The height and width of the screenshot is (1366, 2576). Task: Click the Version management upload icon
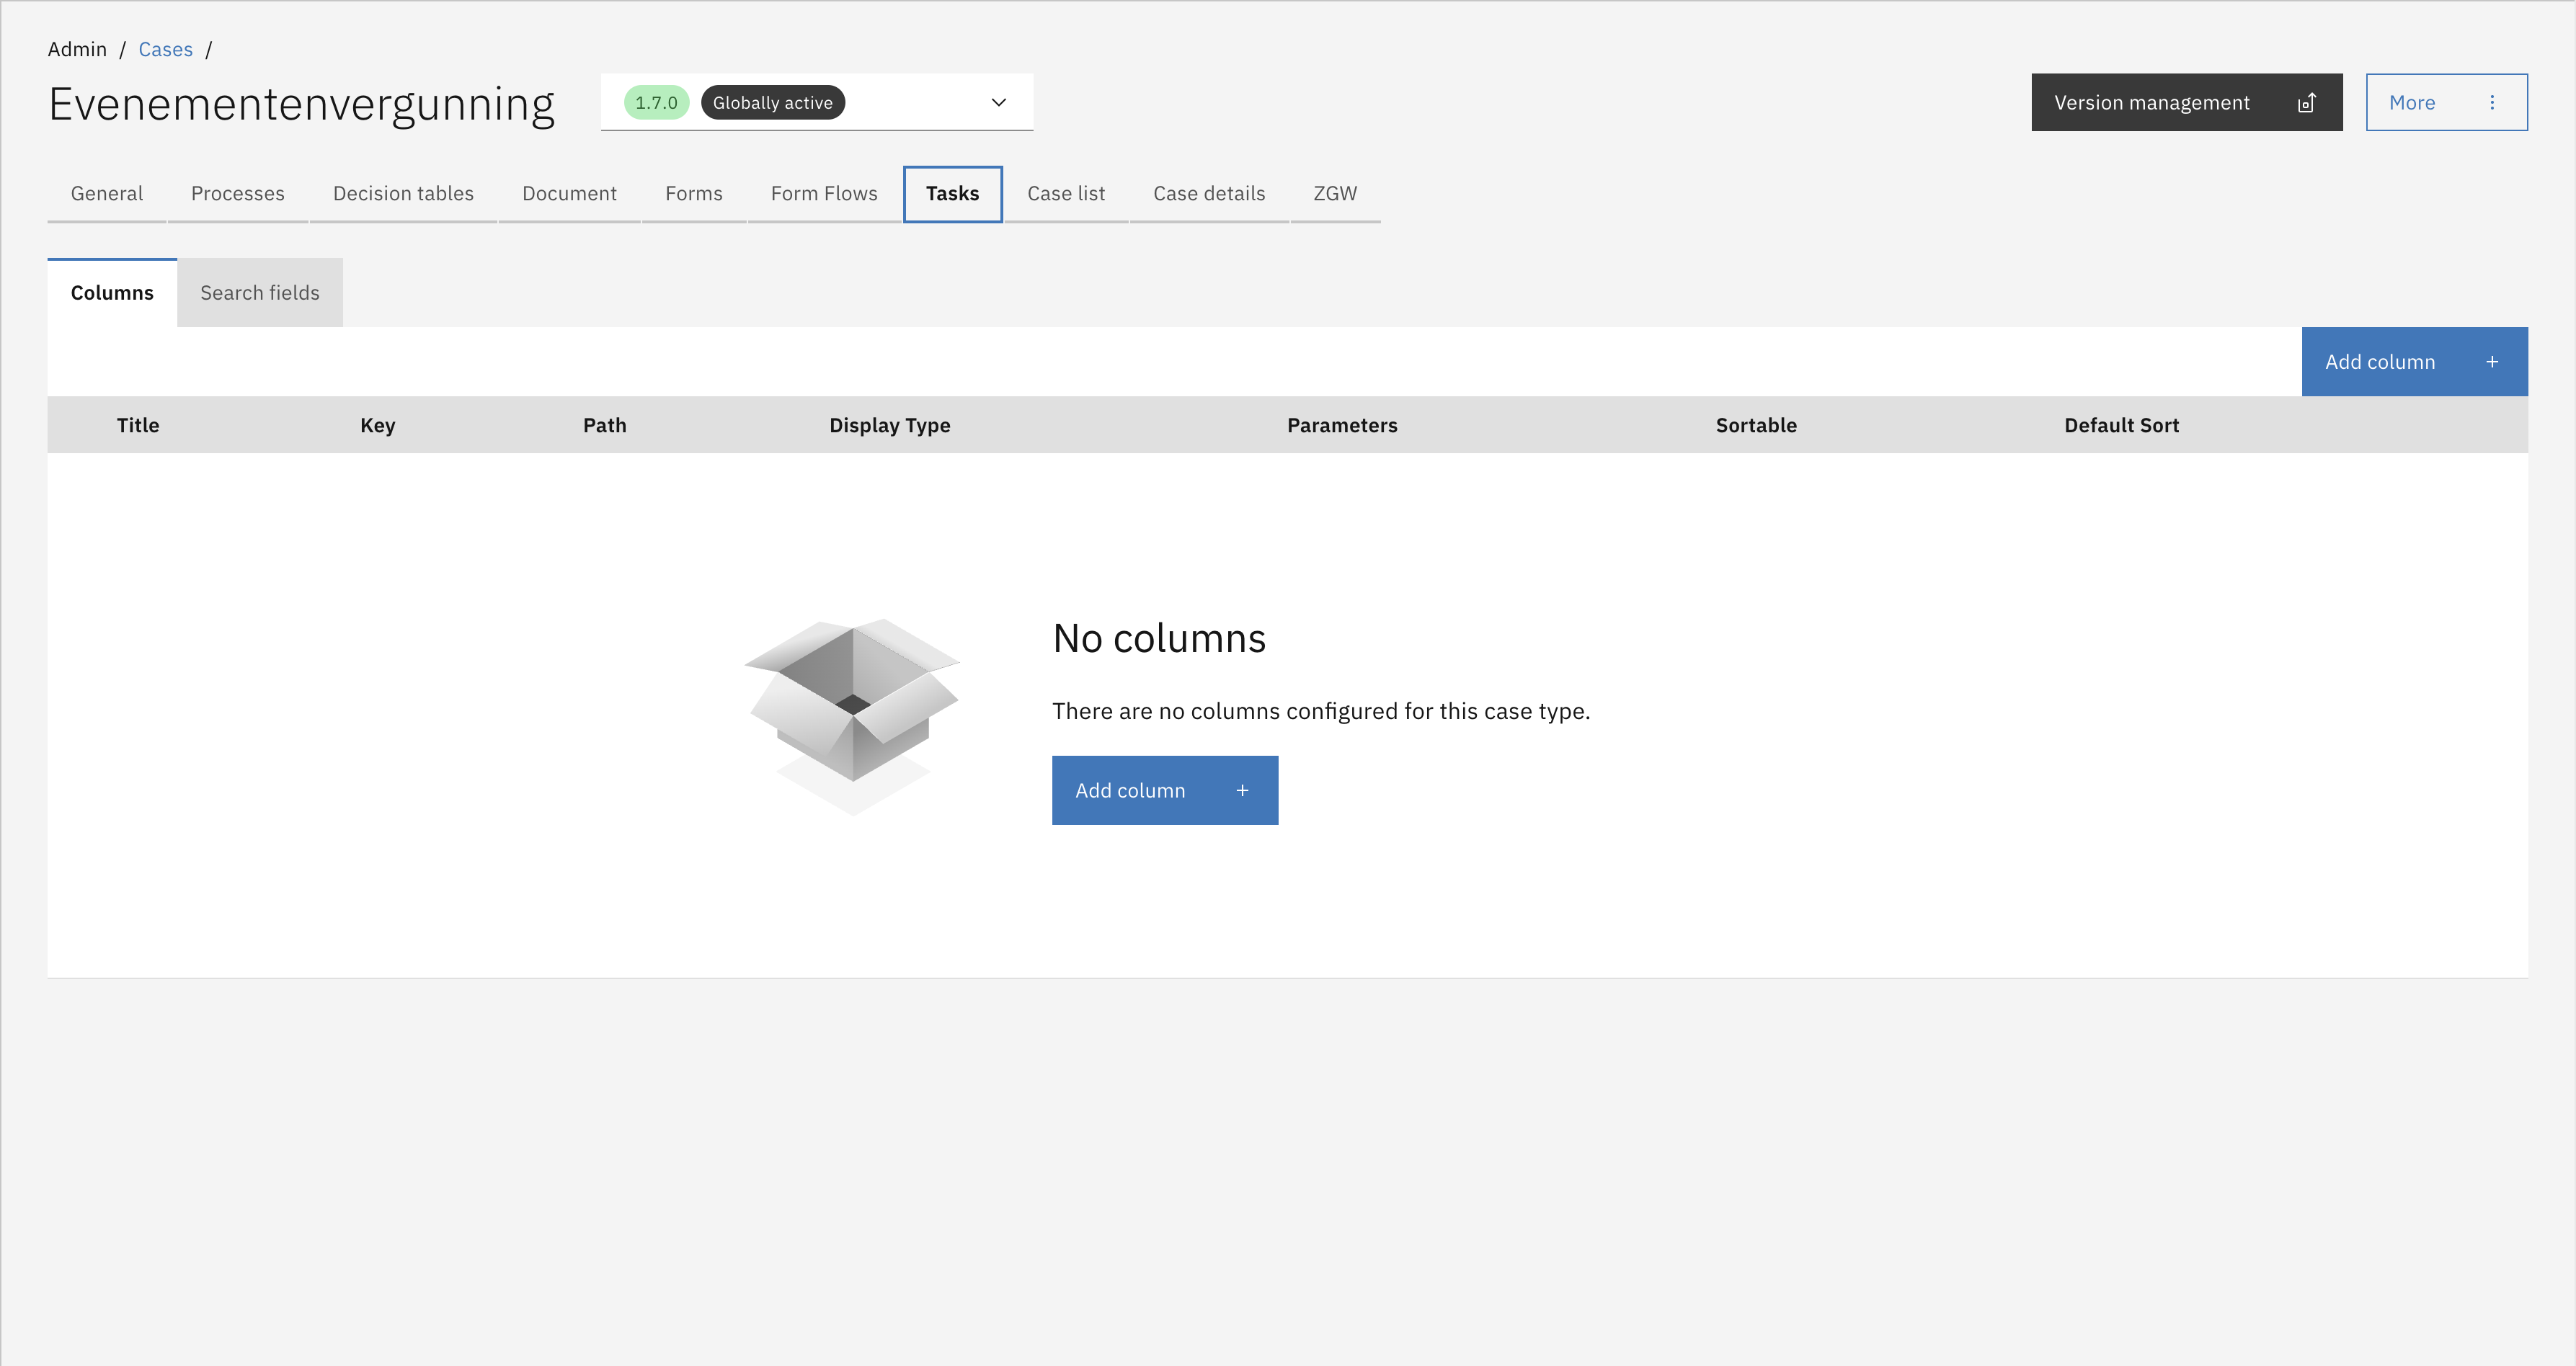pos(2306,103)
